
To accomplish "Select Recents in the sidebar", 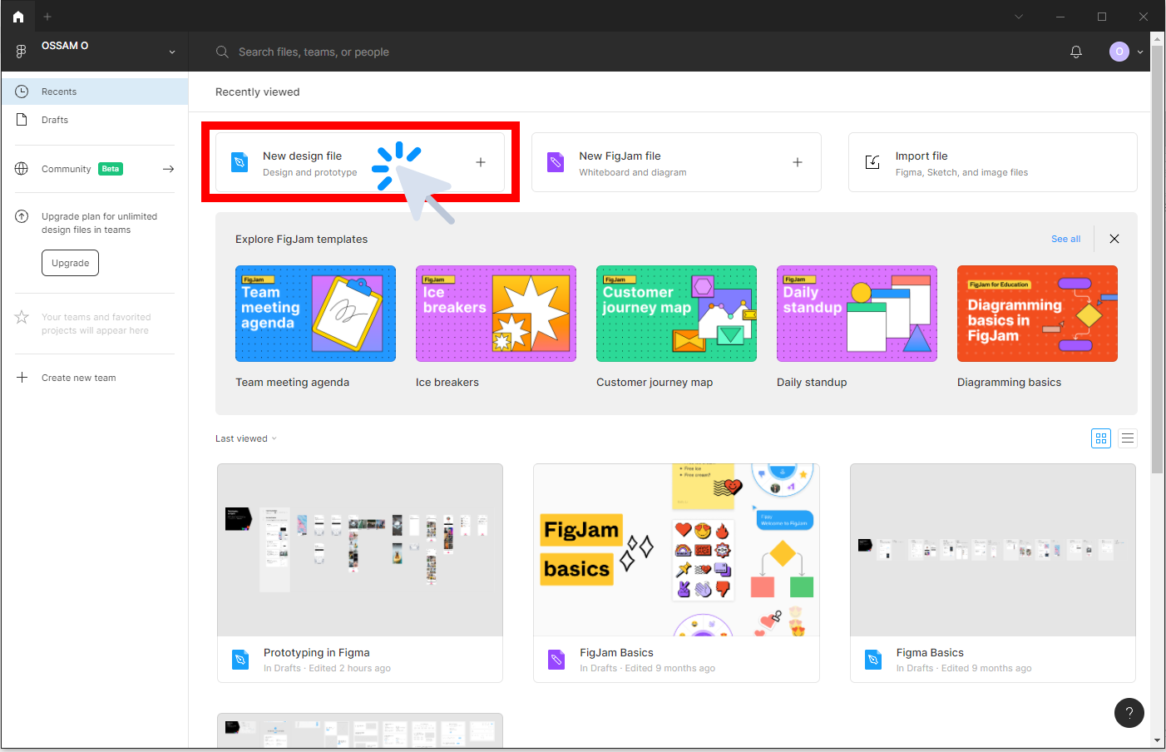I will [x=95, y=92].
